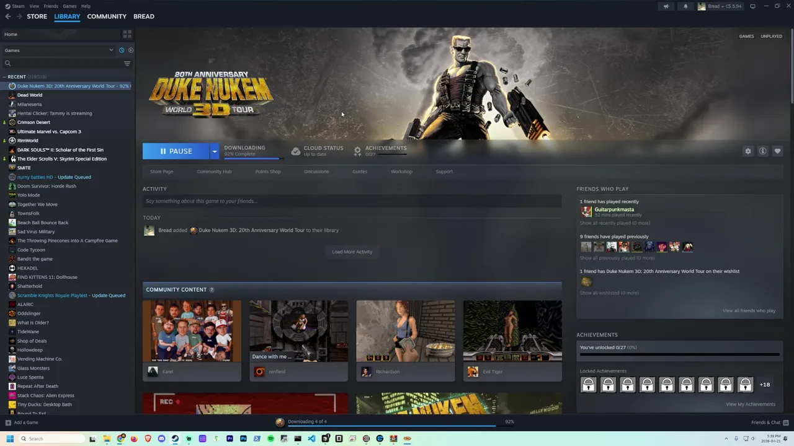
Task: Filter by GAMES tag button
Action: click(746, 36)
